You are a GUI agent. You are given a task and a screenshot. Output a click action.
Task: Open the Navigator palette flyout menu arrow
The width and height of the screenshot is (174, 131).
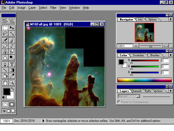[x=171, y=19]
